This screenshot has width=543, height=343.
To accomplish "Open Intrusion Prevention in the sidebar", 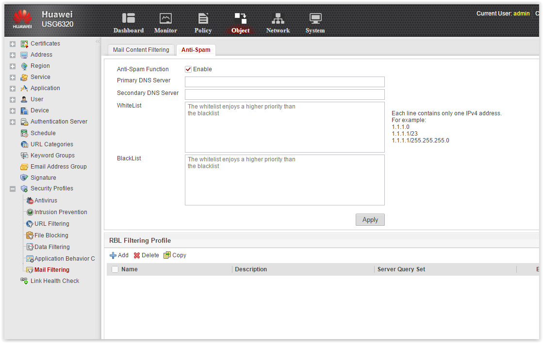I will point(61,212).
